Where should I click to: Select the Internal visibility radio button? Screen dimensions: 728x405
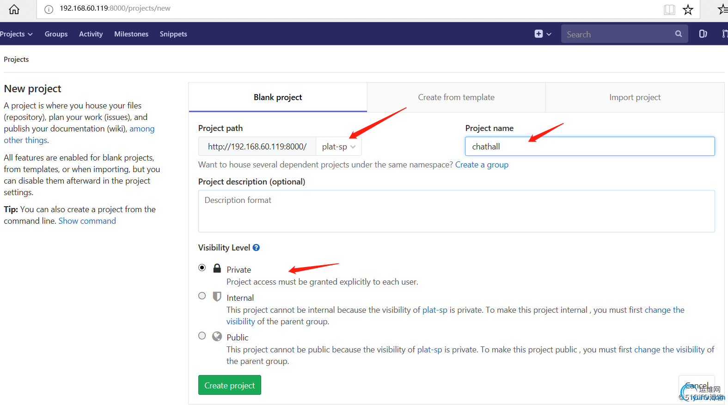coord(202,296)
